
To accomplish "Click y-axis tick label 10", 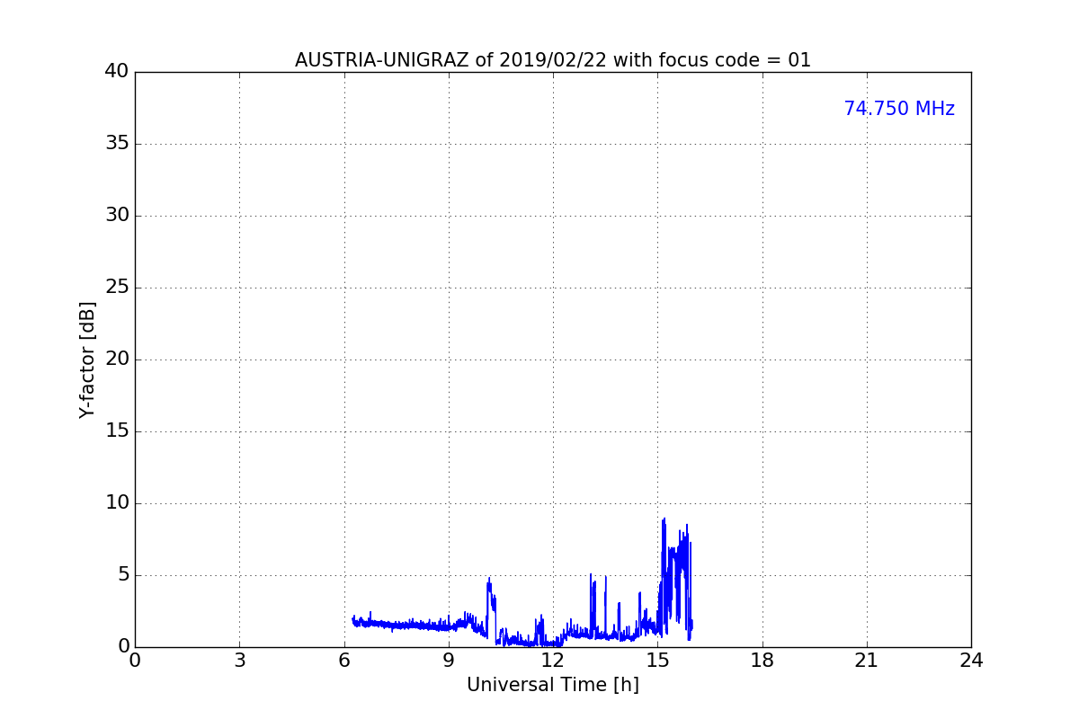I will 117,503.
